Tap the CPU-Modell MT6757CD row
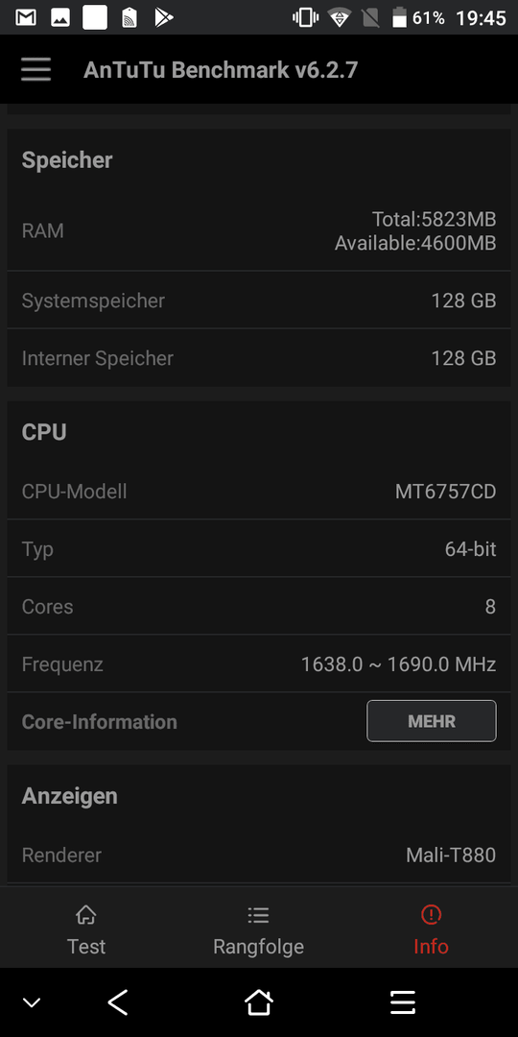 [x=259, y=492]
